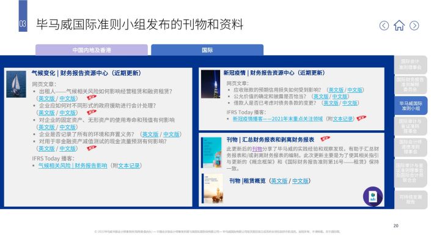Open top grey side tab 国际会计准则理事会
This screenshot has height=244, width=434.
point(411,64)
